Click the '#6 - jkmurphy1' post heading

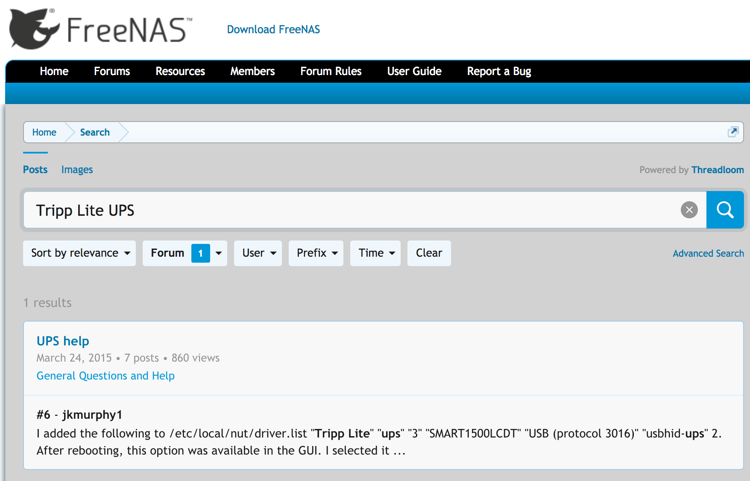(x=79, y=414)
